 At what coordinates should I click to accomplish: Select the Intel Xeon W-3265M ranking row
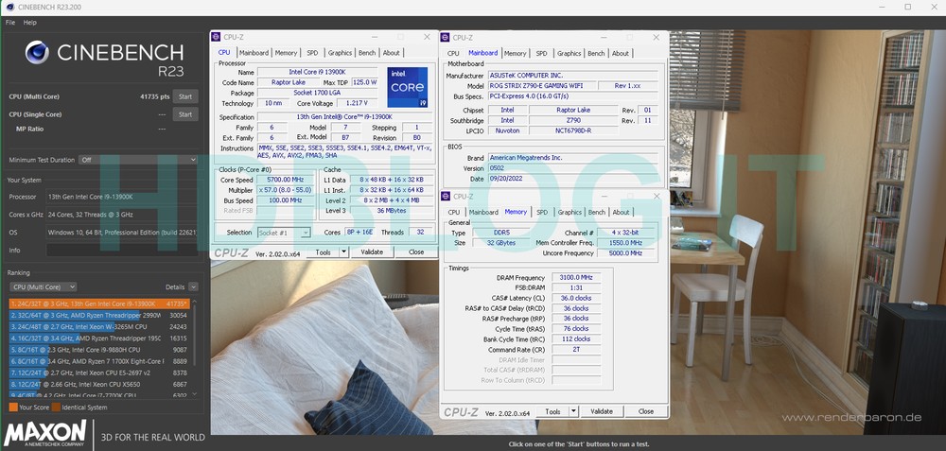point(99,327)
